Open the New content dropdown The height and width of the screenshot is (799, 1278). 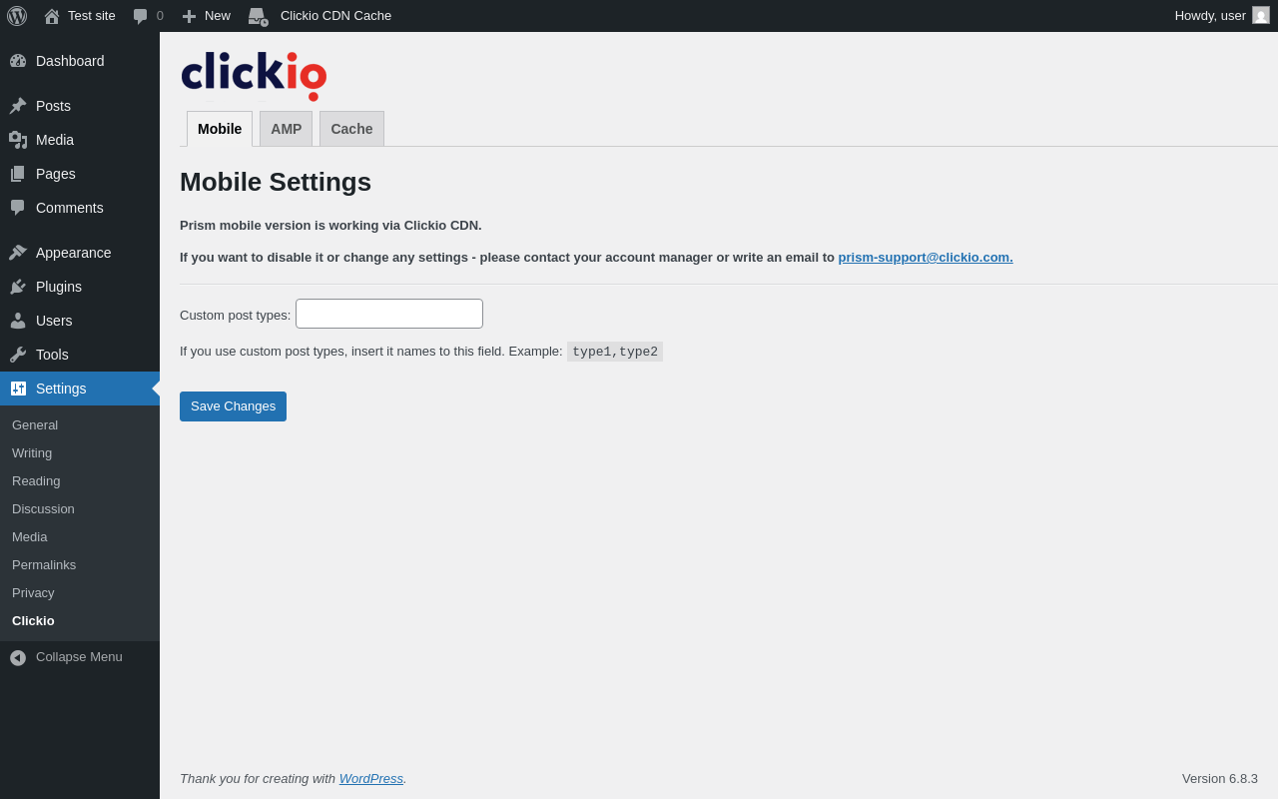[x=206, y=16]
